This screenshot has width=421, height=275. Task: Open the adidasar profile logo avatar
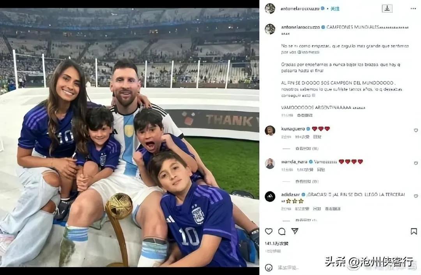pyautogui.click(x=270, y=196)
